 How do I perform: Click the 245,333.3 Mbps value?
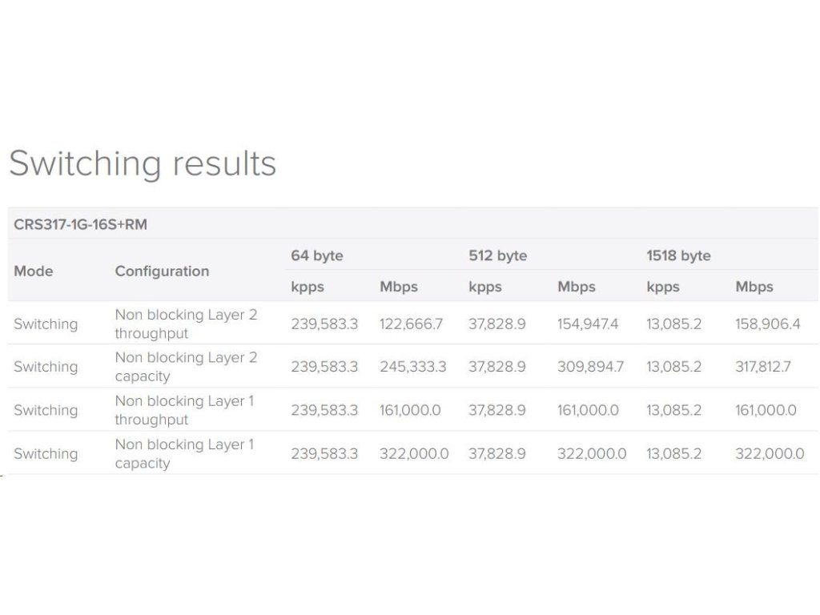413,367
